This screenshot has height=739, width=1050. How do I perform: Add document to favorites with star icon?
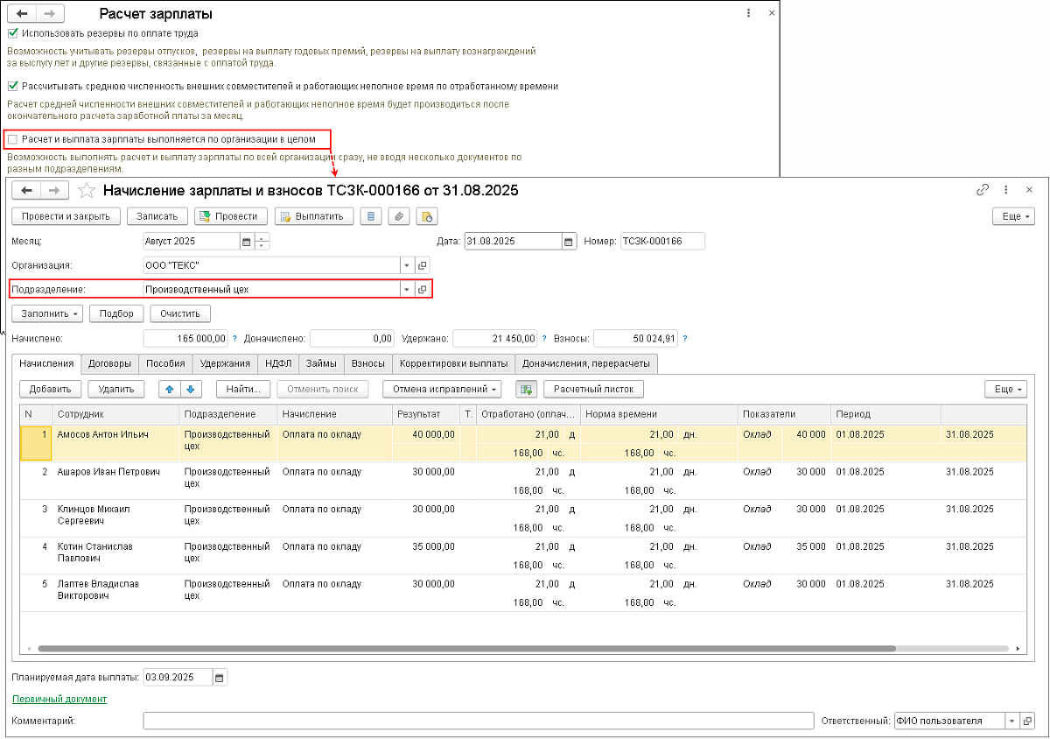86,190
